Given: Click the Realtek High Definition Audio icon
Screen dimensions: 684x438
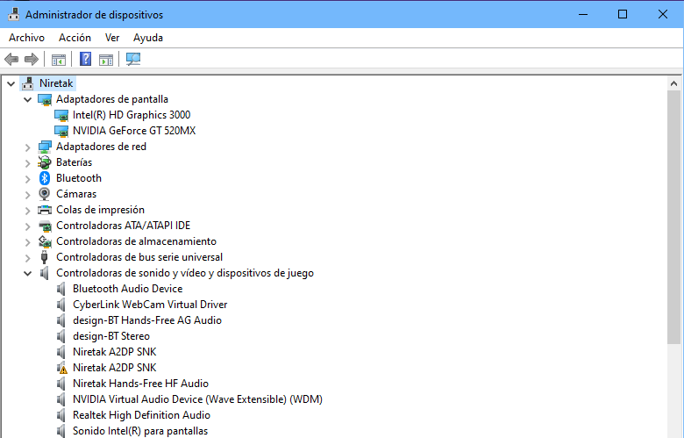Looking at the screenshot, I should click(61, 415).
